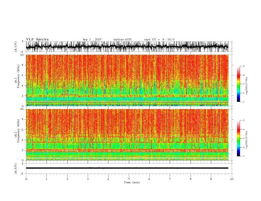Click the ch.1 frequency axis tick "4"
The width and height of the screenshot is (261, 201).
(x=23, y=86)
